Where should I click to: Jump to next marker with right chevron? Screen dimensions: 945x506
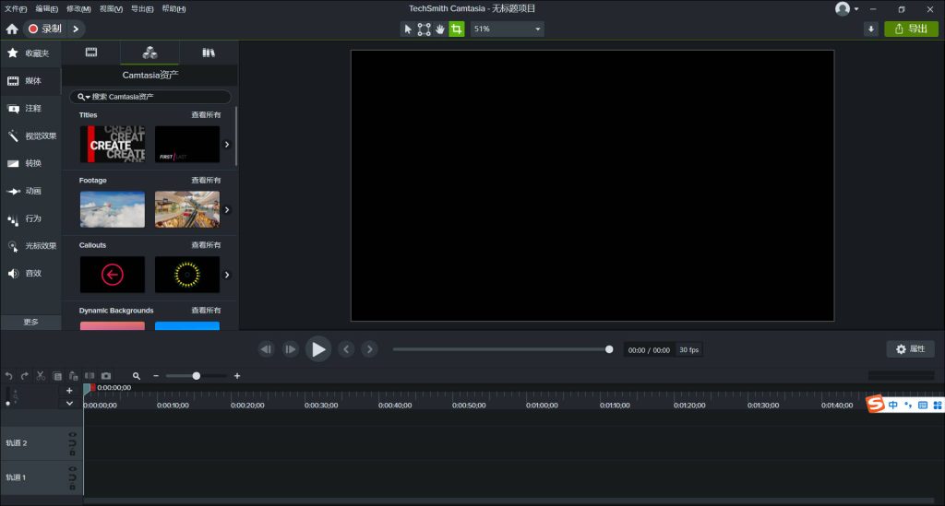pos(369,349)
